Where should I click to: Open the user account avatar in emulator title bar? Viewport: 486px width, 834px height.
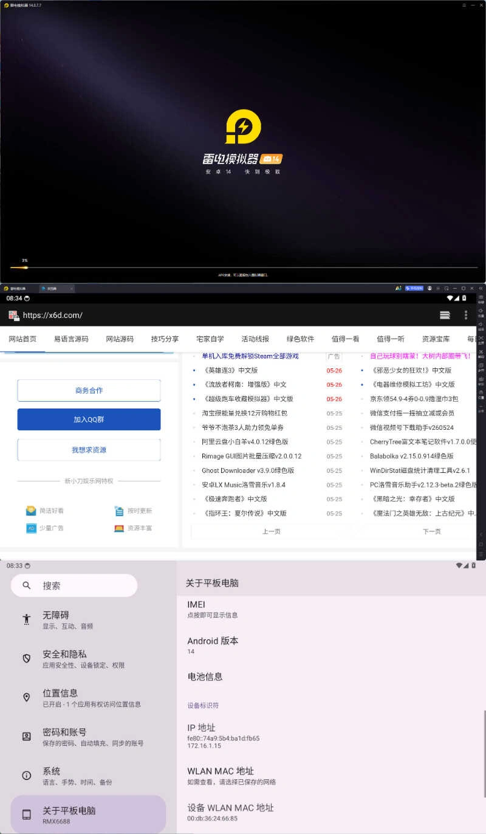point(430,288)
